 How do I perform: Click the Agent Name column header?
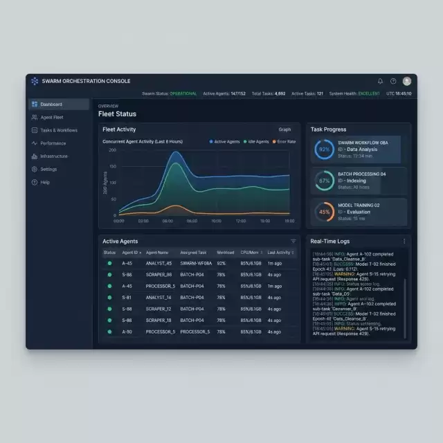[x=157, y=253]
